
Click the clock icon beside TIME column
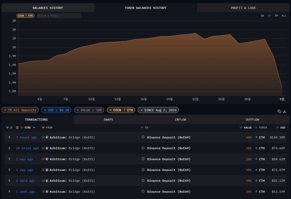(17, 127)
